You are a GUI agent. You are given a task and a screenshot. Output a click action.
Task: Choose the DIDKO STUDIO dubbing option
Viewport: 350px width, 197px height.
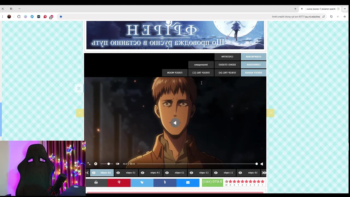point(227,65)
